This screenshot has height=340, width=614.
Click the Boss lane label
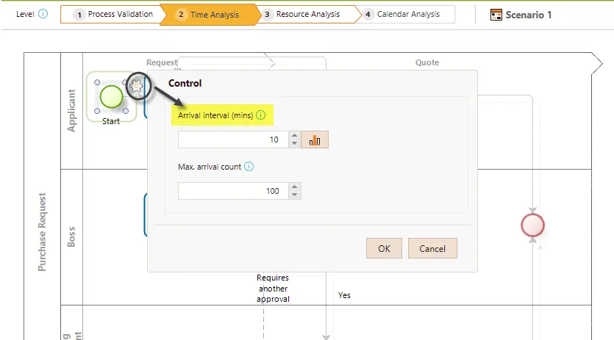pos(71,236)
